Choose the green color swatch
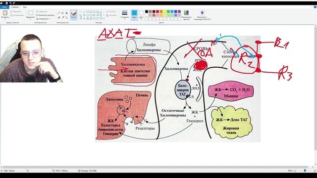 (x=168, y=12)
